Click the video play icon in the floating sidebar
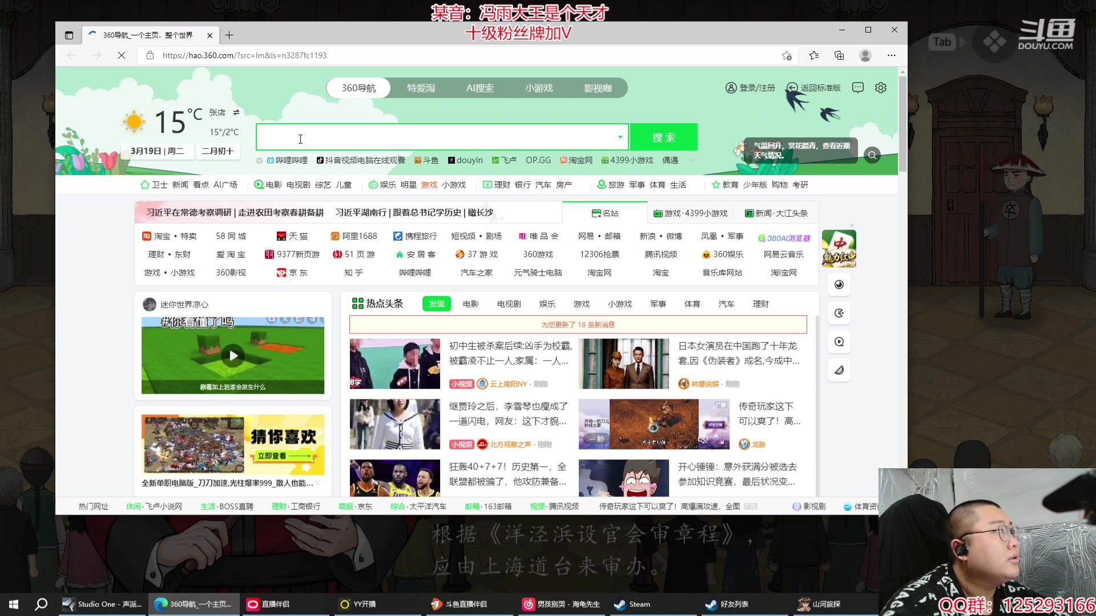 (x=839, y=341)
